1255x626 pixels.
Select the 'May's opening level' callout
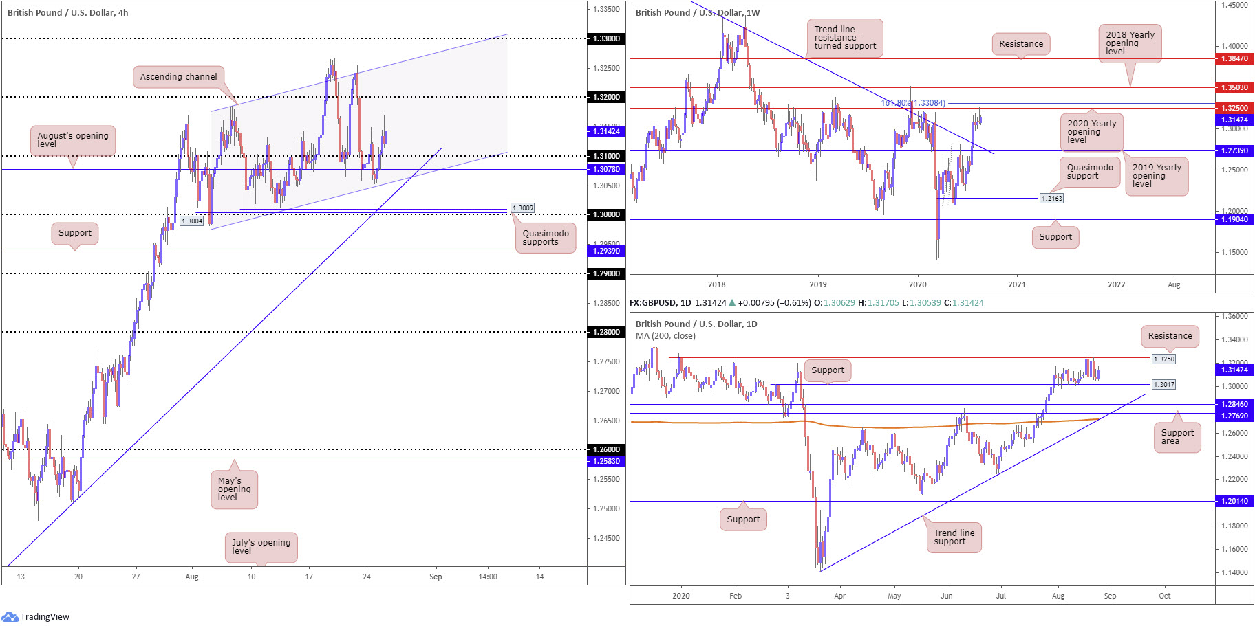click(x=234, y=489)
